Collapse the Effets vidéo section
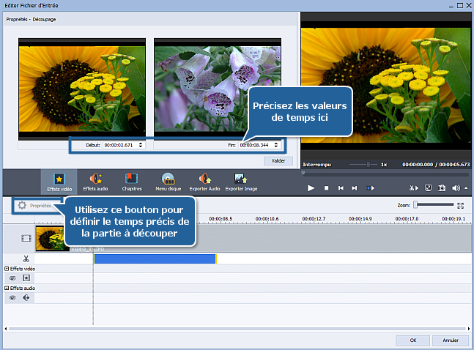The image size is (474, 350). (7, 269)
